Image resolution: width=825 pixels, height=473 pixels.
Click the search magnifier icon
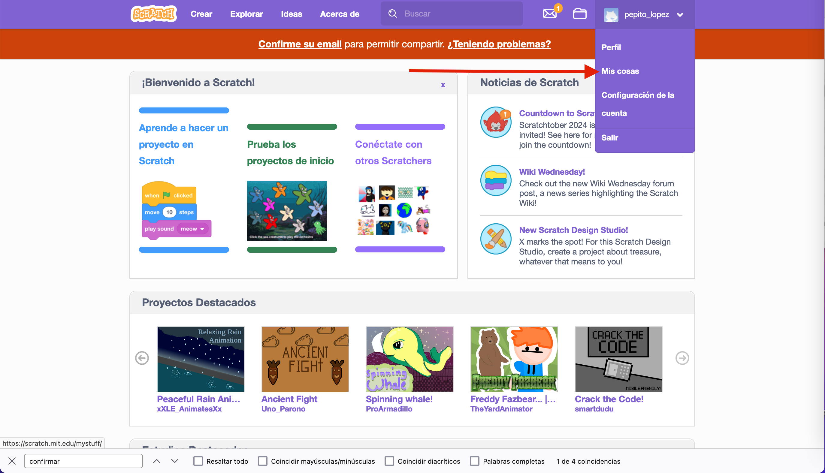[392, 14]
